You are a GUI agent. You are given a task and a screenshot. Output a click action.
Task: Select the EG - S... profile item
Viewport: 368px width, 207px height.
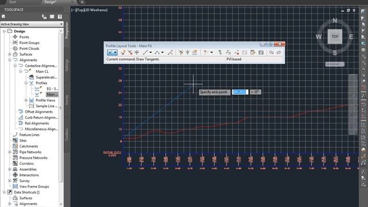(x=52, y=89)
